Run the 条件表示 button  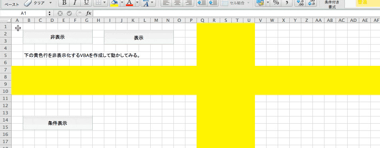point(58,123)
